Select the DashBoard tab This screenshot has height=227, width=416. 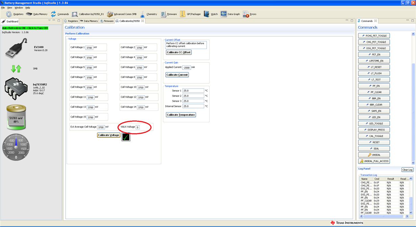coord(10,21)
